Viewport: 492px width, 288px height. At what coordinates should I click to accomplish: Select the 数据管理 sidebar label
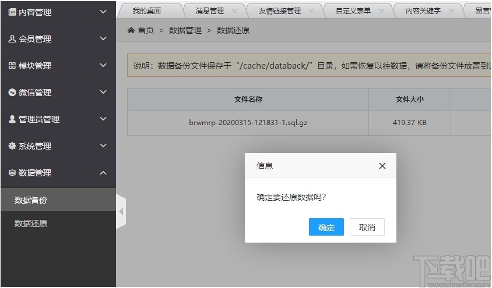tap(35, 173)
